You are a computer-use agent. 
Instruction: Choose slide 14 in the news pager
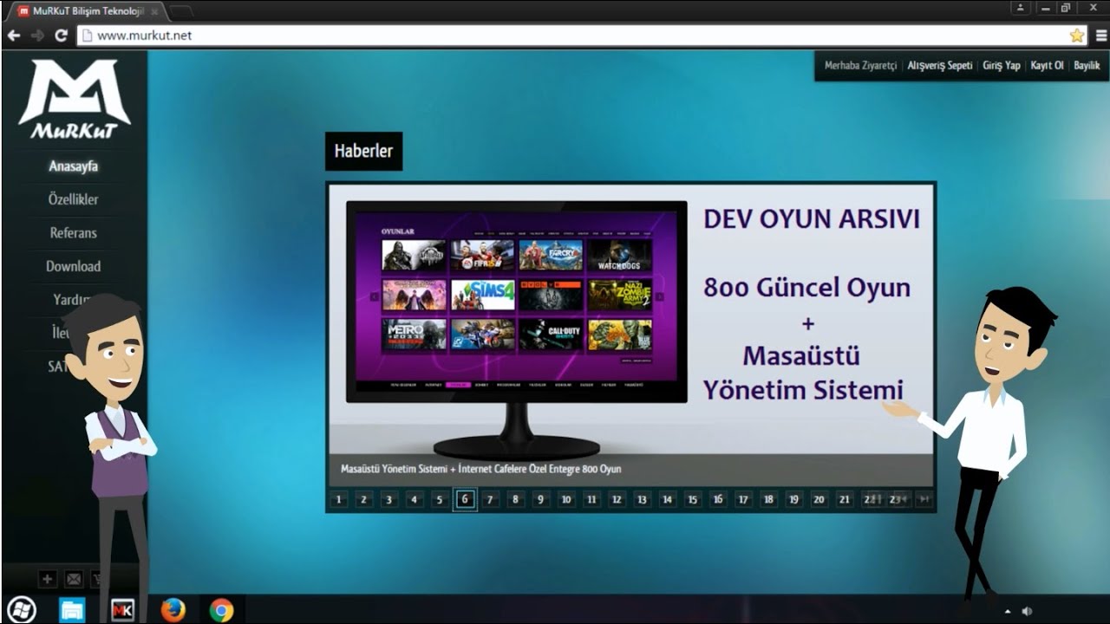point(667,499)
